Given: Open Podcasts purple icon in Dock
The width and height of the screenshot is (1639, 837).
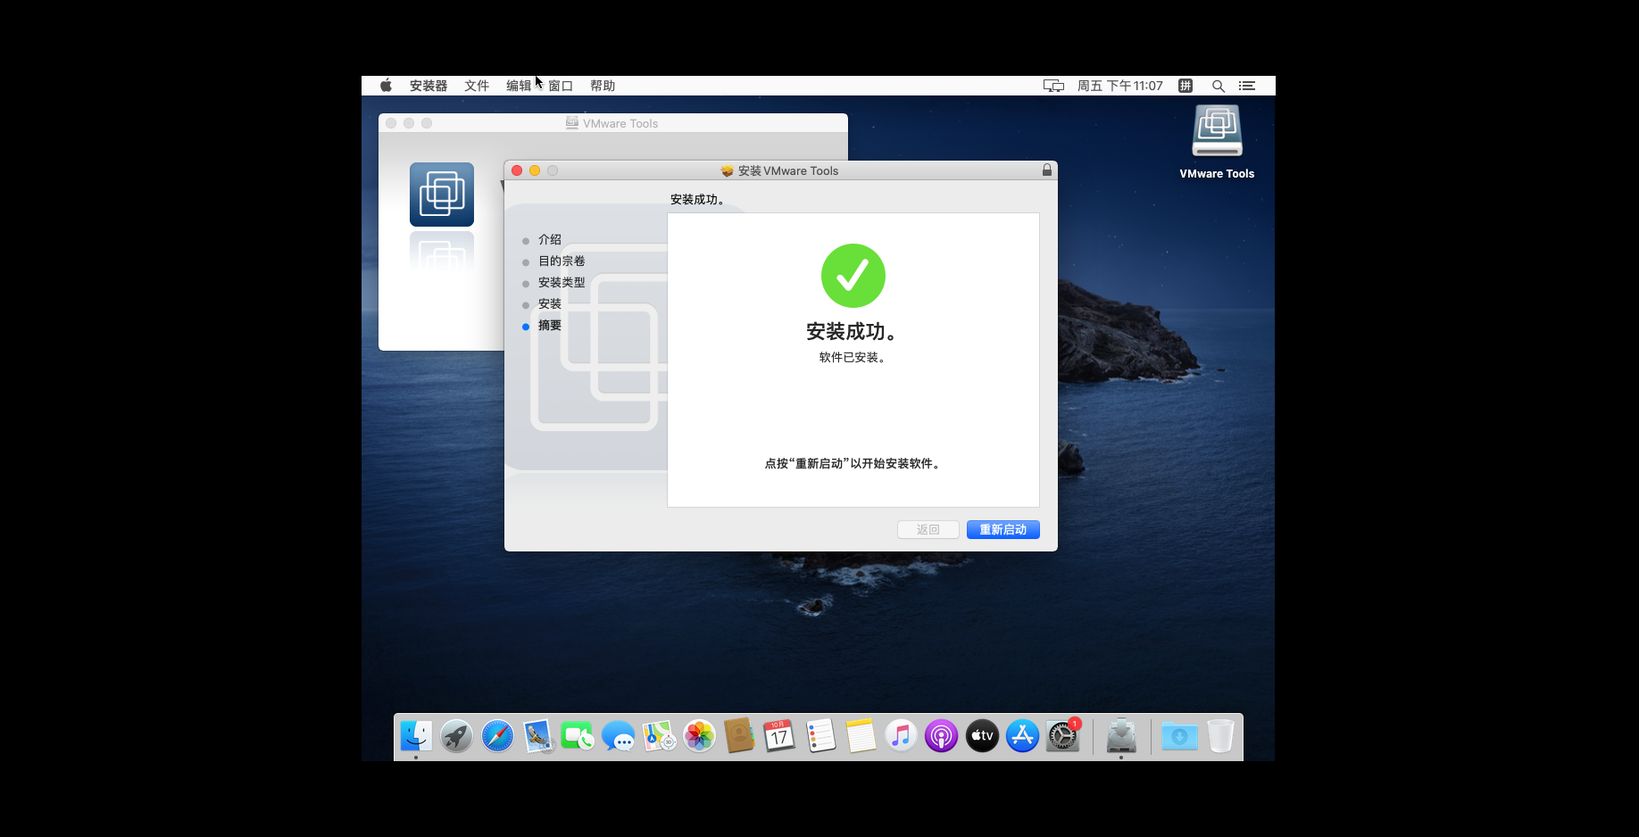Looking at the screenshot, I should (x=941, y=736).
